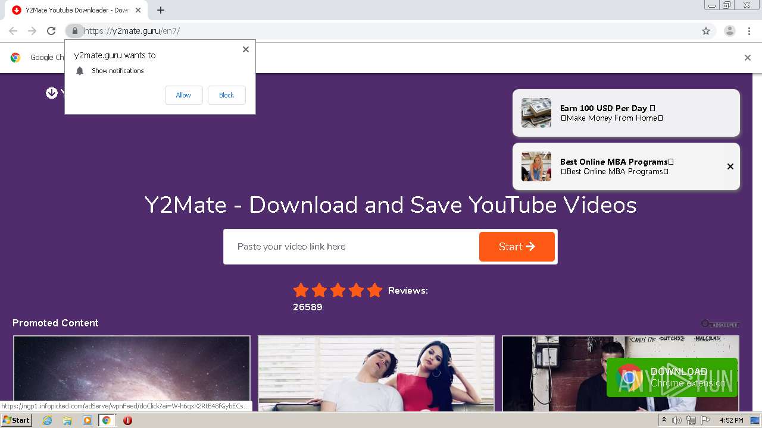Click the address bar URL
Viewport: 762px width, 428px height.
pos(132,31)
